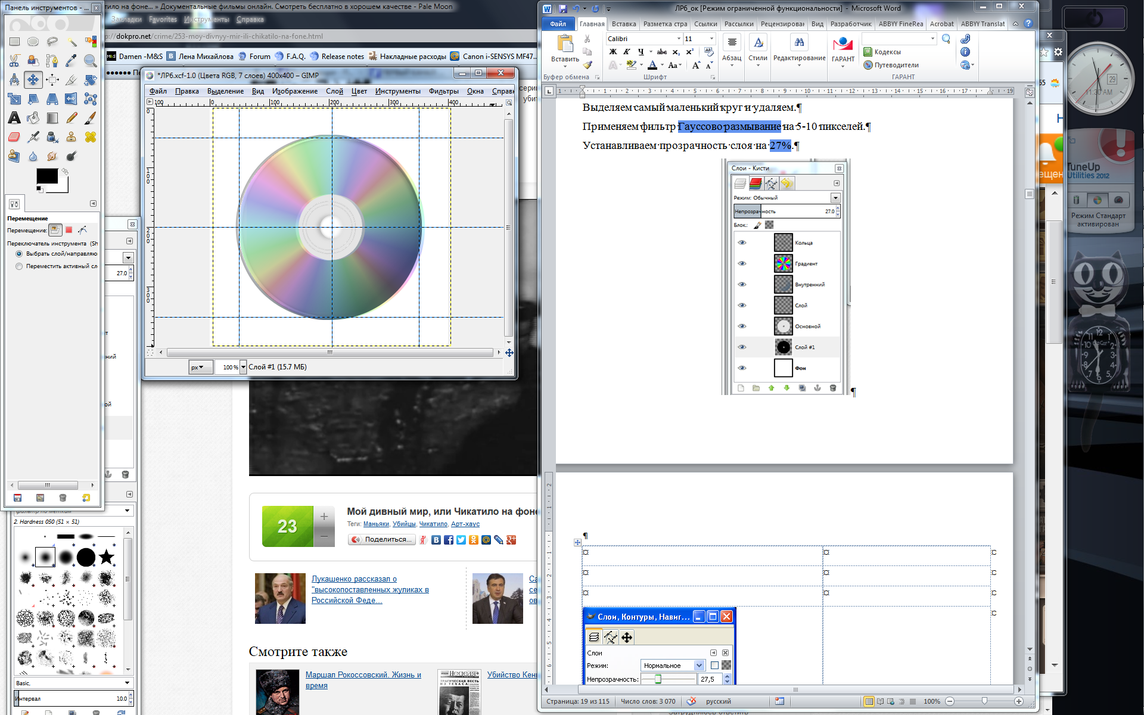Click the Cut scissors icon in Word ribbon

point(587,39)
